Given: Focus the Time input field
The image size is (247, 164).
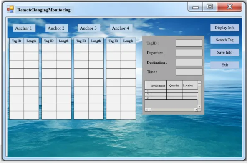Looking at the screenshot, I should (189, 72).
